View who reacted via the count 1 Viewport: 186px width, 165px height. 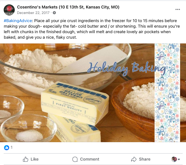[11, 147]
